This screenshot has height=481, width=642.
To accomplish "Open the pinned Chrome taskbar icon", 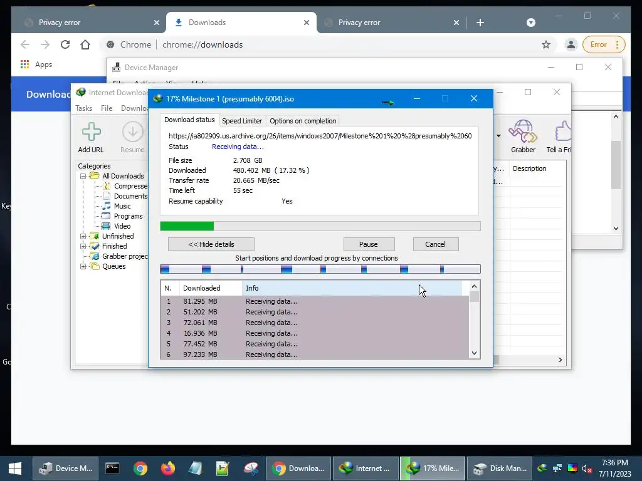I will (140, 468).
